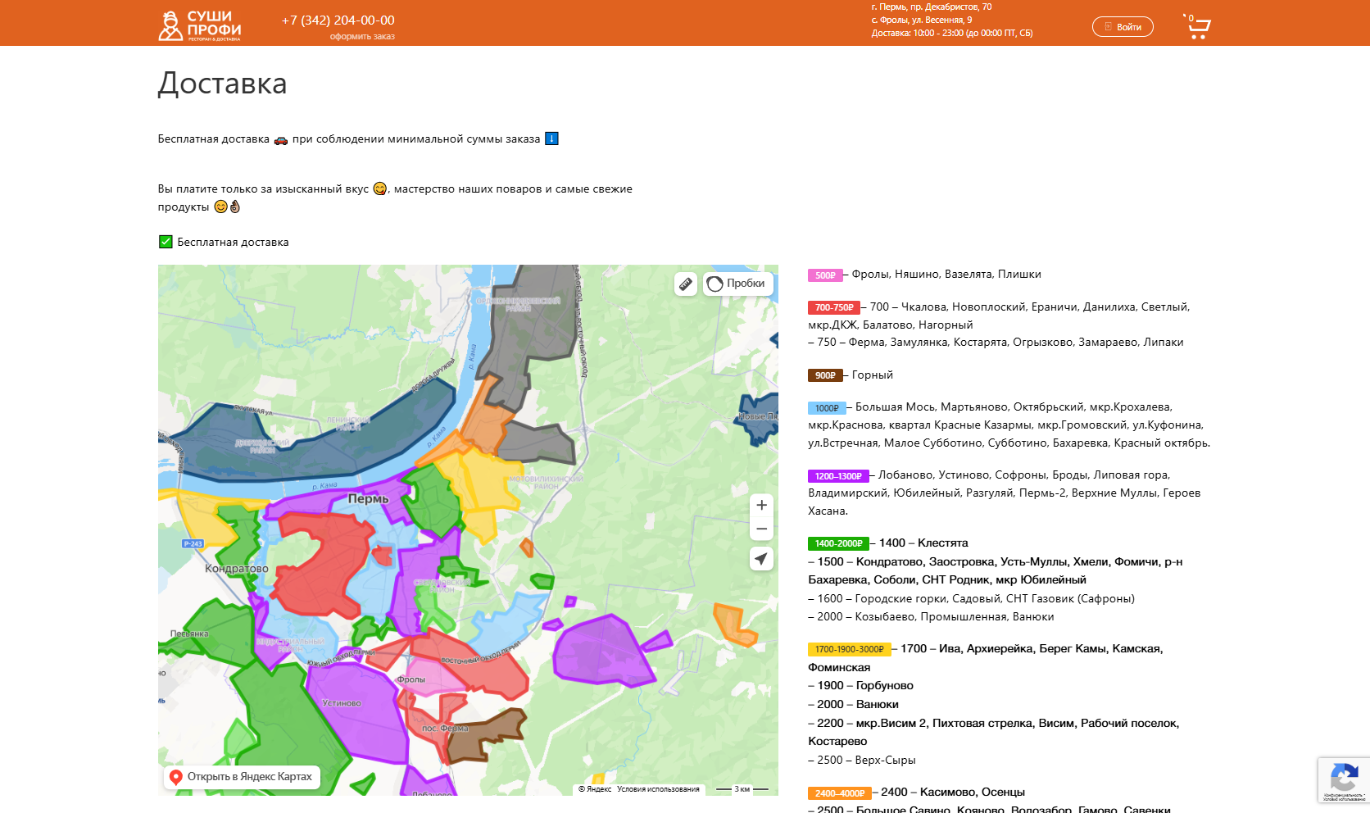
Task: Open Условия использования map link
Action: click(658, 789)
